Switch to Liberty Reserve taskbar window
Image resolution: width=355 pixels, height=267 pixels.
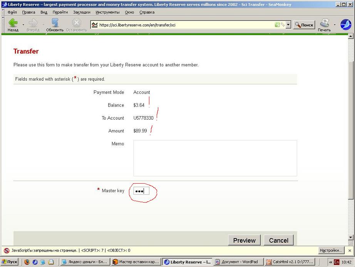pyautogui.click(x=188, y=262)
